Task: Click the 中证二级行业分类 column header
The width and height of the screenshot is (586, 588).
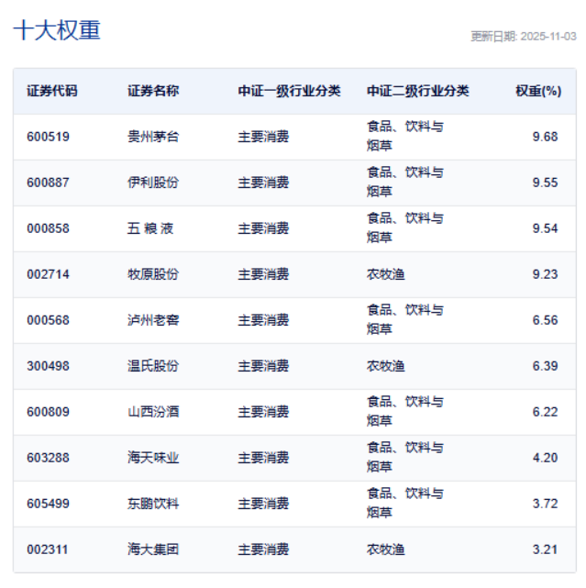Action: click(417, 91)
